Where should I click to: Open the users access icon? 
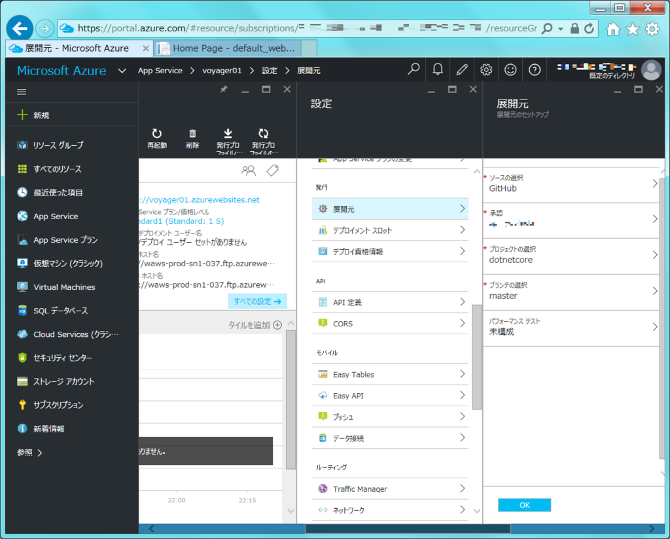tap(248, 171)
